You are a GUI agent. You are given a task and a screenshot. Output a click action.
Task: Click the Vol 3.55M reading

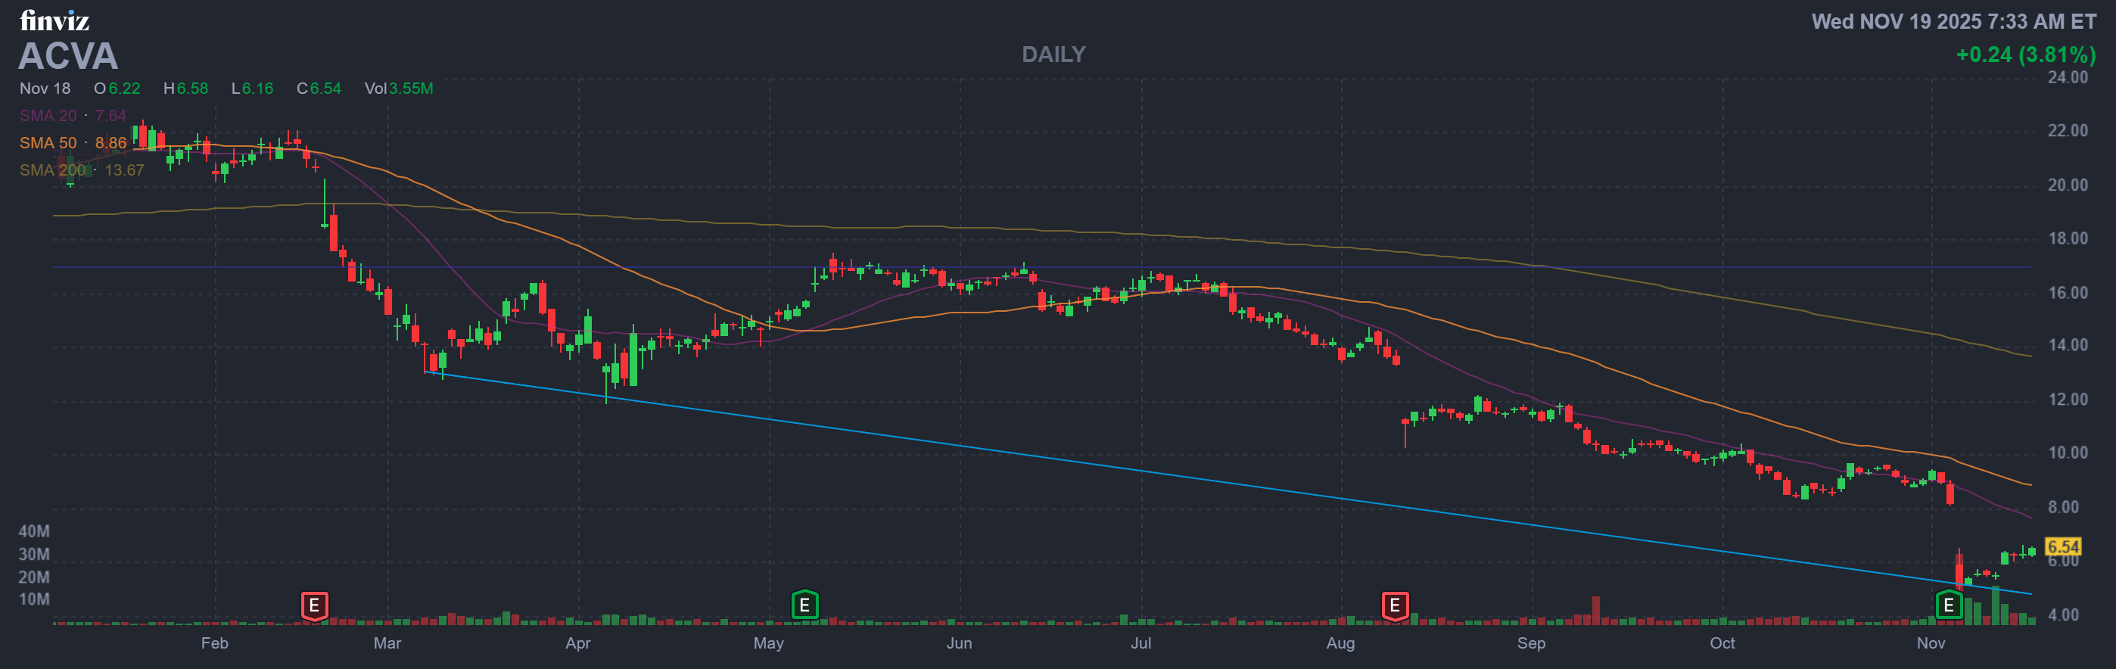click(398, 88)
